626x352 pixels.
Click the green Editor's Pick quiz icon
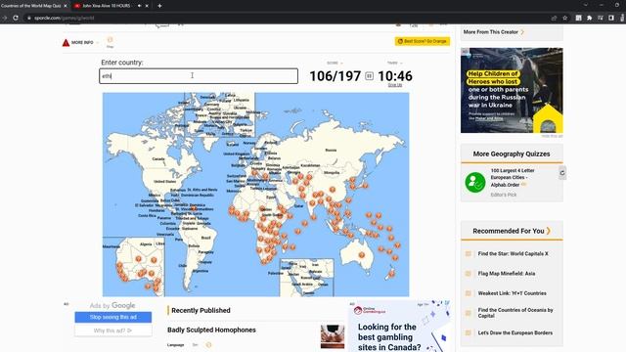(475, 183)
